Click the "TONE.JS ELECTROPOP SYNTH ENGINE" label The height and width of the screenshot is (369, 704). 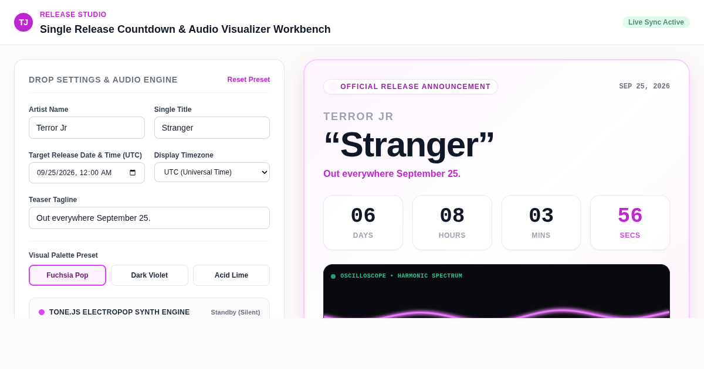click(120, 312)
